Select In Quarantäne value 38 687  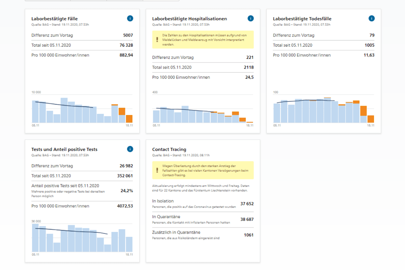(x=247, y=219)
